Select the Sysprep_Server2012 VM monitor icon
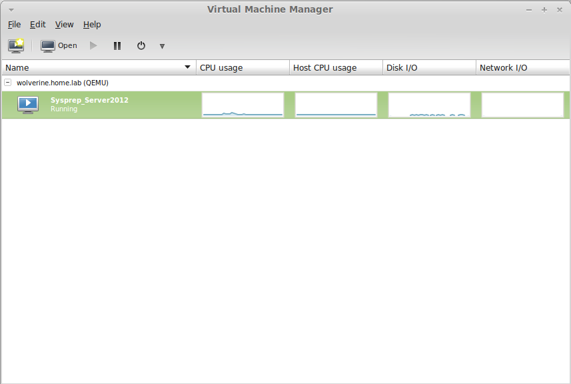The width and height of the screenshot is (571, 384). (28, 105)
